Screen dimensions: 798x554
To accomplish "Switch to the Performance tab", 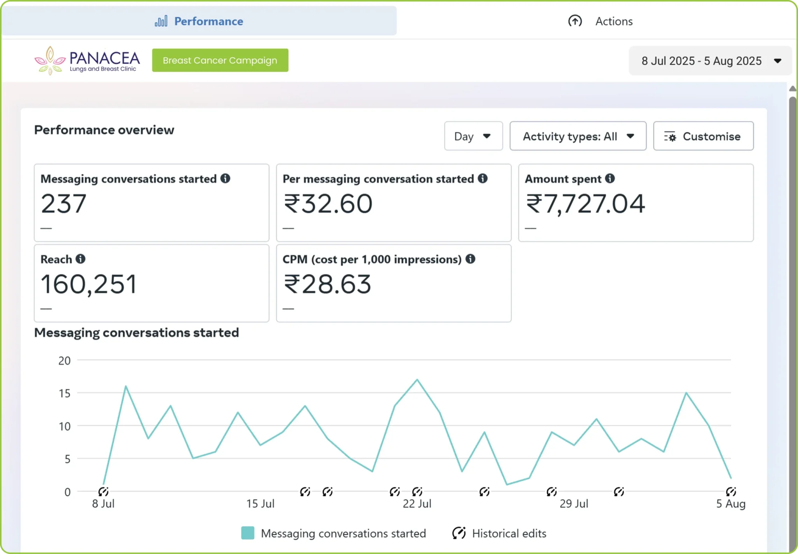I will pos(199,21).
